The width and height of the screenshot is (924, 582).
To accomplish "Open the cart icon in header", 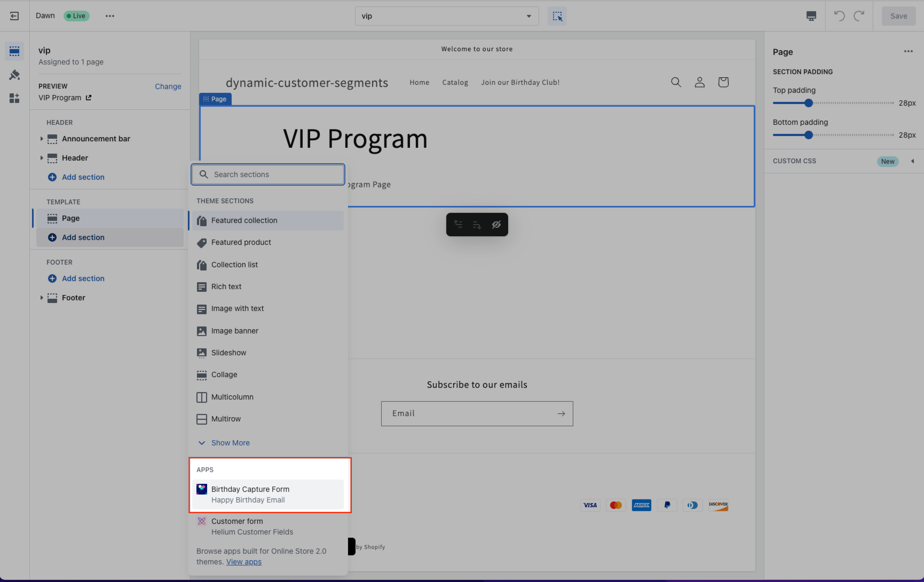I will pyautogui.click(x=723, y=82).
